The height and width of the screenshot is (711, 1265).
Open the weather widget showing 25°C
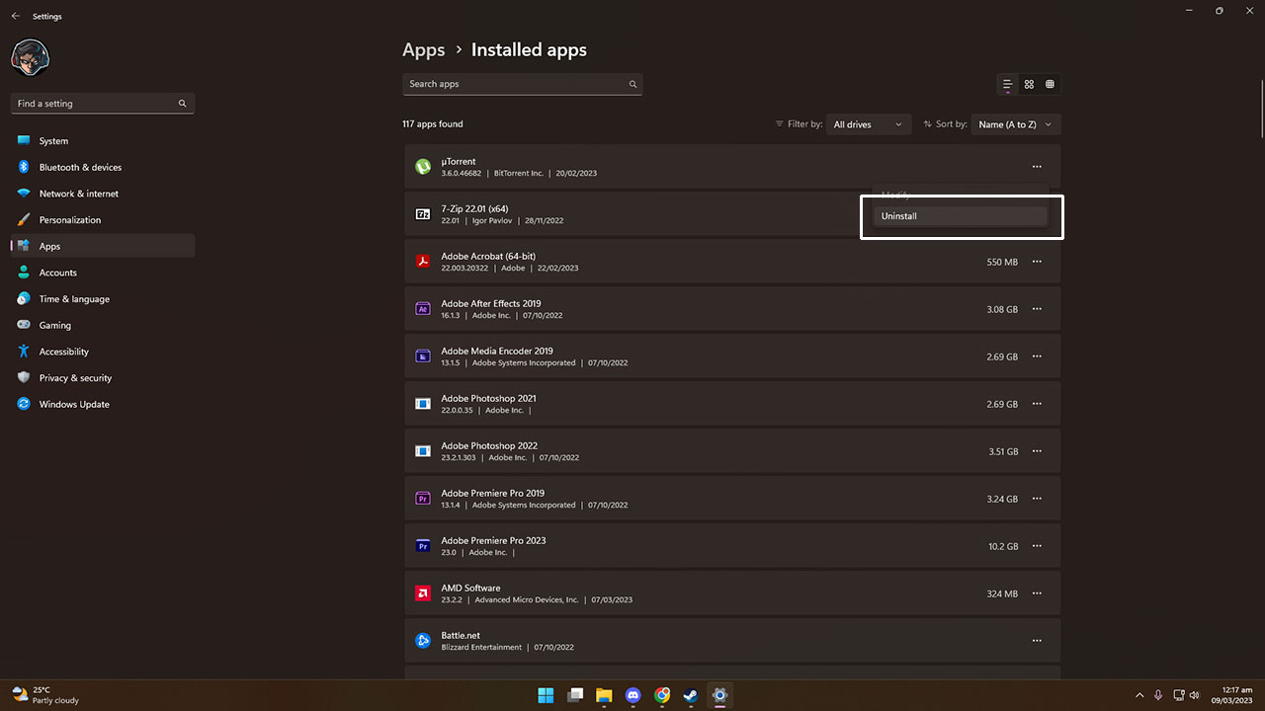[x=45, y=695]
